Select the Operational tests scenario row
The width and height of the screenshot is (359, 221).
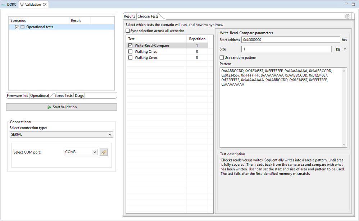tap(62, 27)
